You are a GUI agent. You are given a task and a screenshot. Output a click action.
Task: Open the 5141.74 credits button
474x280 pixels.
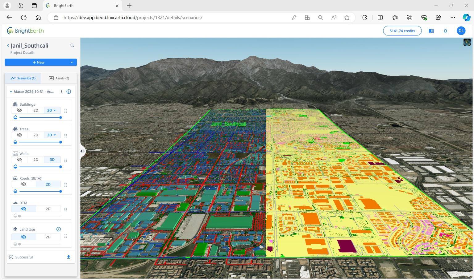pos(402,31)
